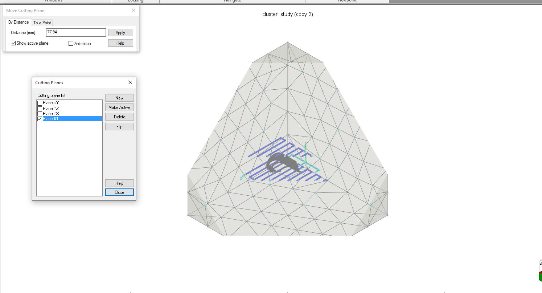Tick the Plane YZ checkbox
Image resolution: width=542 pixels, height=293 pixels.
tap(40, 109)
